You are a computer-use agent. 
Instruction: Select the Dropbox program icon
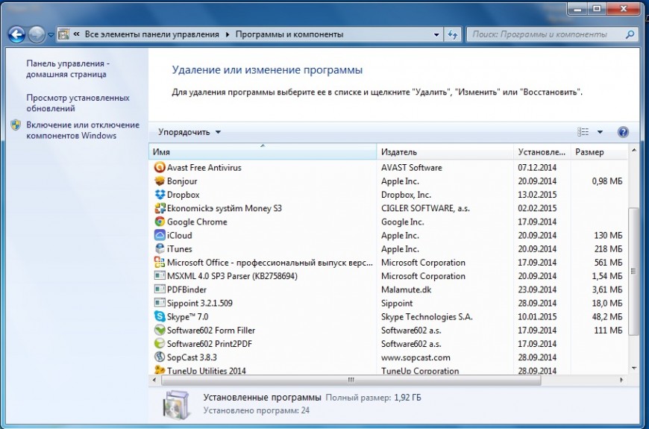pyautogui.click(x=160, y=195)
